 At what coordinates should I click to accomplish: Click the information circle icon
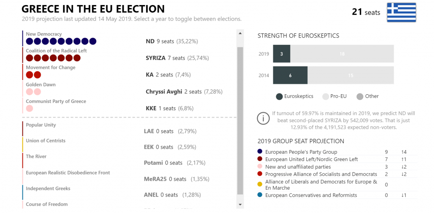[x=263, y=119]
